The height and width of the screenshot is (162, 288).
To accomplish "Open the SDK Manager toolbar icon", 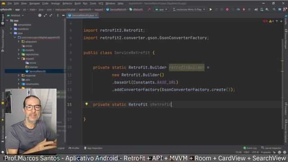I will pyautogui.click(x=267, y=9).
